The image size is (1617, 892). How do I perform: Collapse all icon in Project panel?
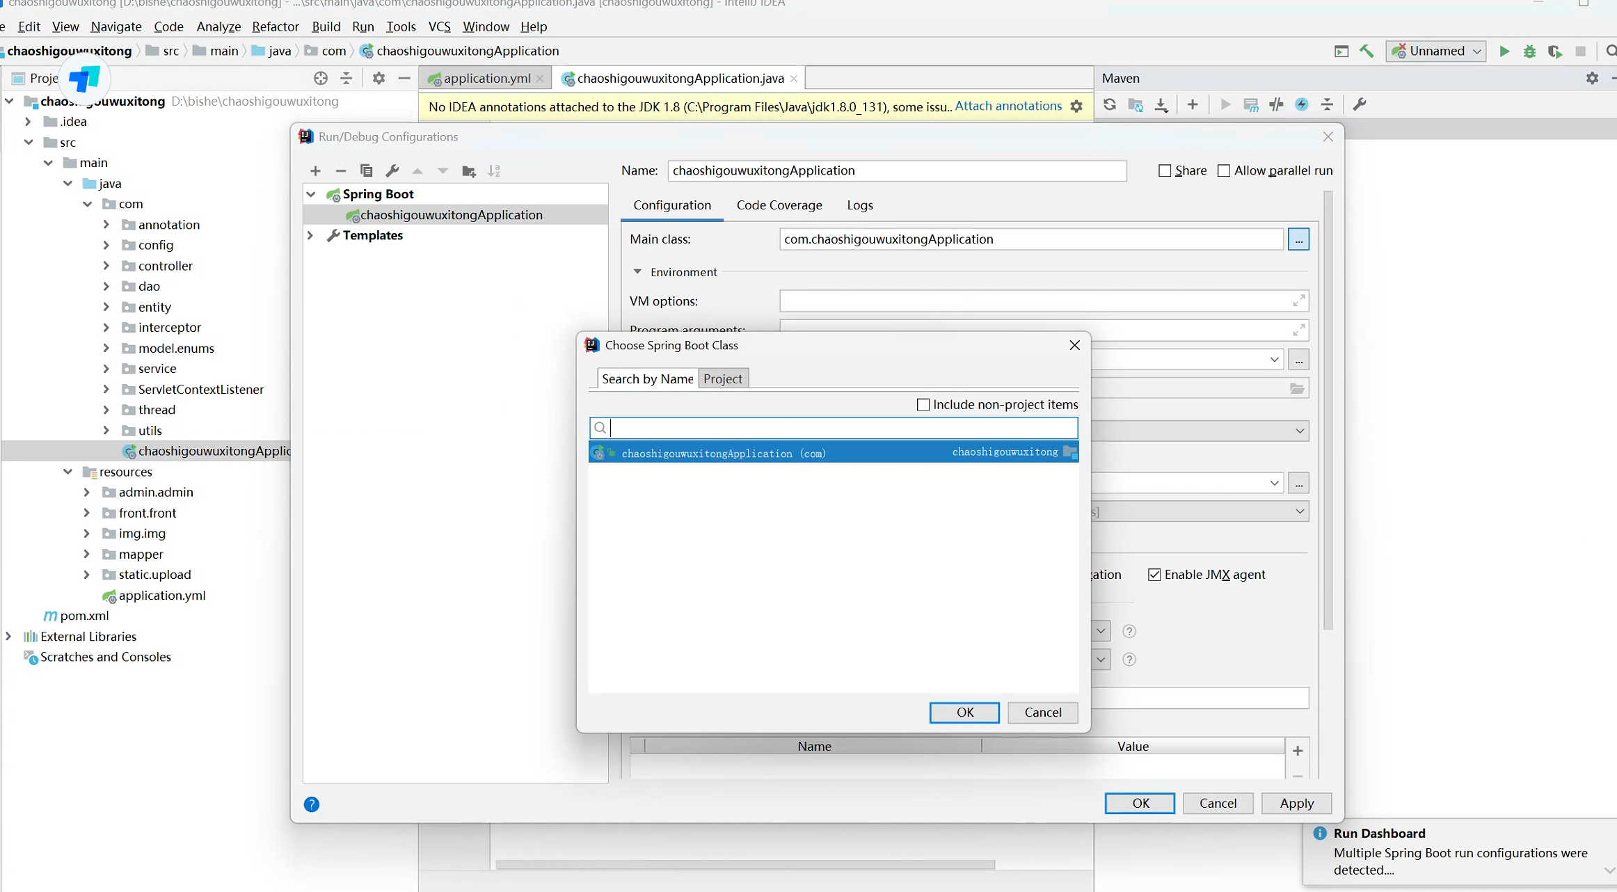(x=346, y=78)
